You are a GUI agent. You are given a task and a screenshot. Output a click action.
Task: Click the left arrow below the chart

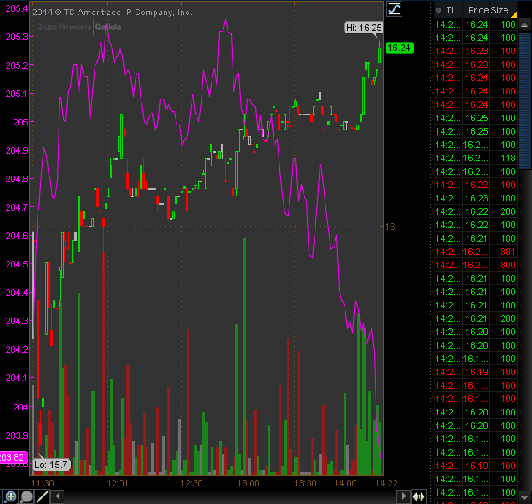(x=58, y=496)
